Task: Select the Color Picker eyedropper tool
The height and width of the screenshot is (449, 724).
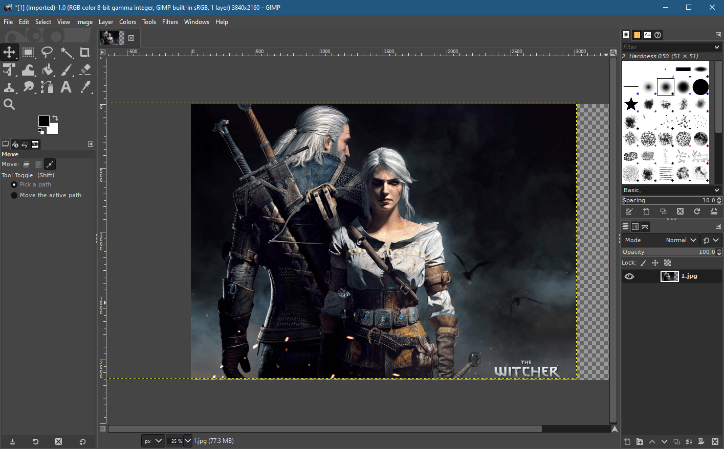Action: tap(85, 87)
